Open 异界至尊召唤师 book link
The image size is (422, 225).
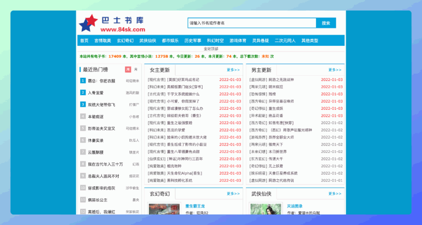tap(281, 101)
